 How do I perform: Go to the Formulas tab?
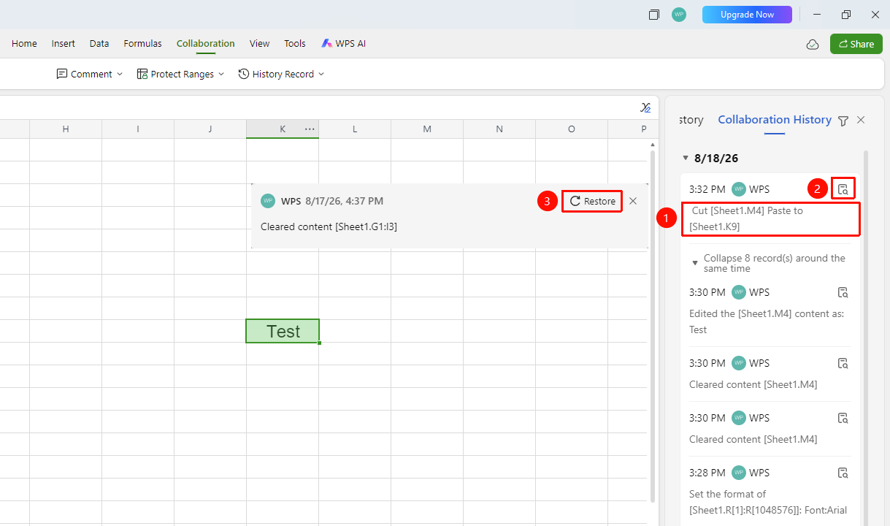(x=143, y=44)
